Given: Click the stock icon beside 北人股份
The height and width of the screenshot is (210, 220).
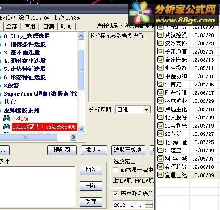Looking at the screenshot, I should 160,117.
